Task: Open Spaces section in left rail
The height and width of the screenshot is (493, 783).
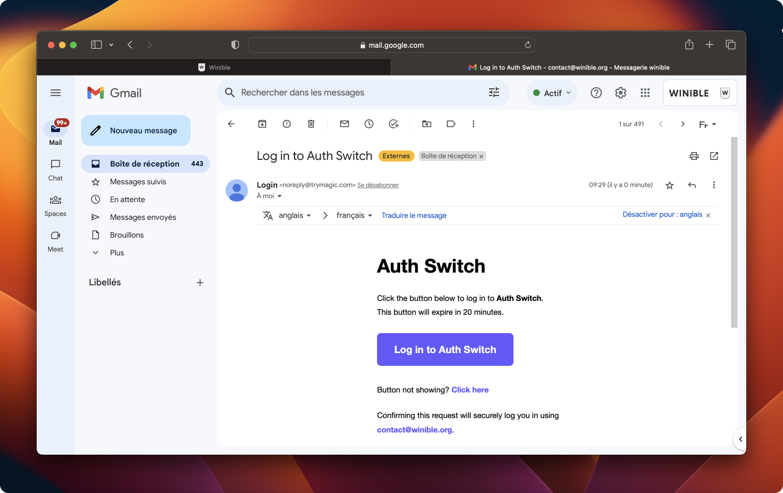Action: (x=56, y=206)
